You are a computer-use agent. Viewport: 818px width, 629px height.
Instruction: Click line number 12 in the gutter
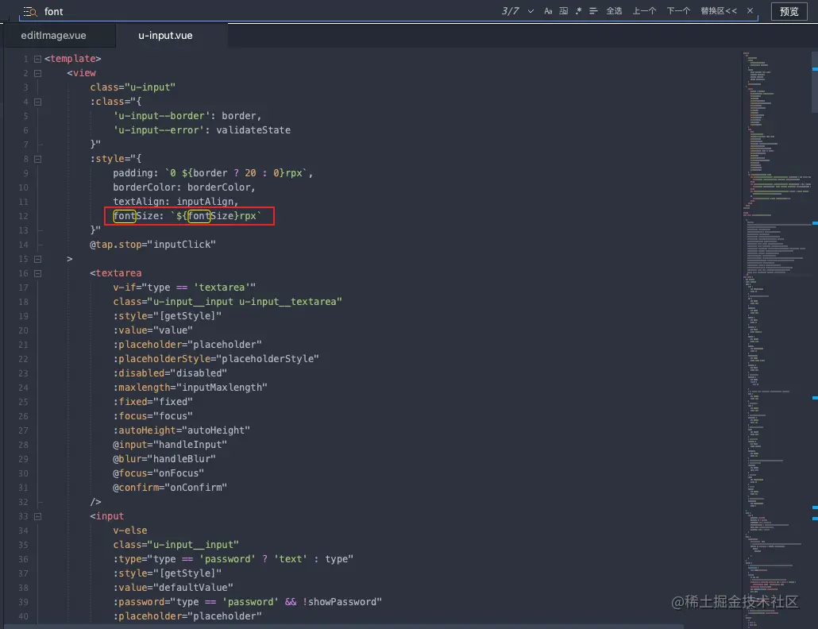[24, 216]
